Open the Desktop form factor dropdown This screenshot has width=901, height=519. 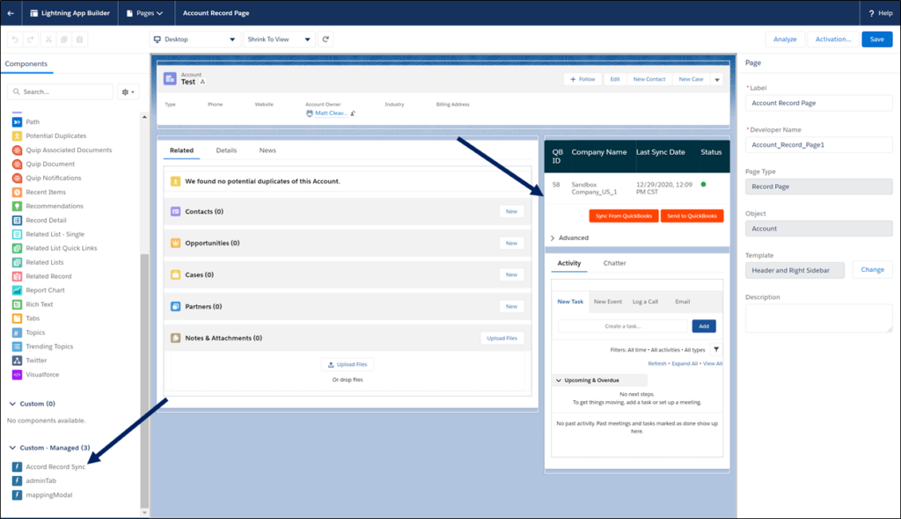click(194, 39)
